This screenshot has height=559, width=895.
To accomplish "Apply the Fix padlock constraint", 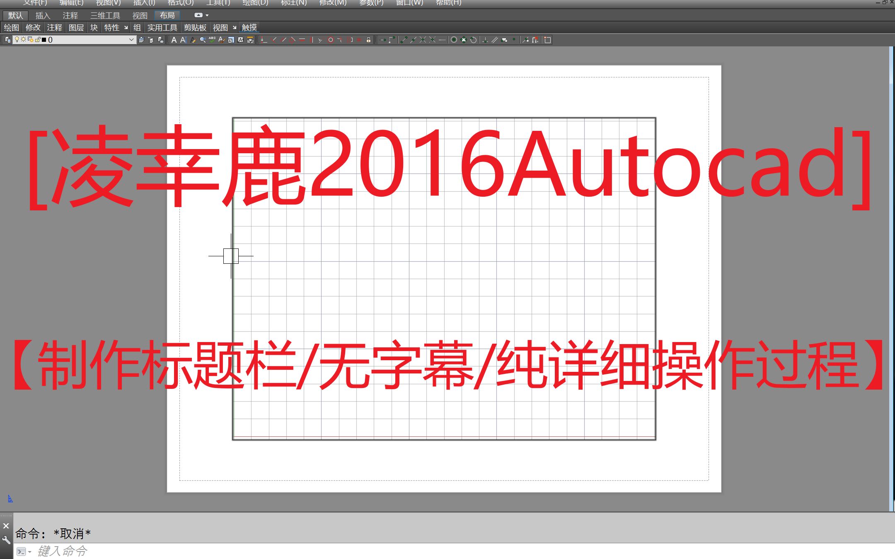I will coord(368,40).
